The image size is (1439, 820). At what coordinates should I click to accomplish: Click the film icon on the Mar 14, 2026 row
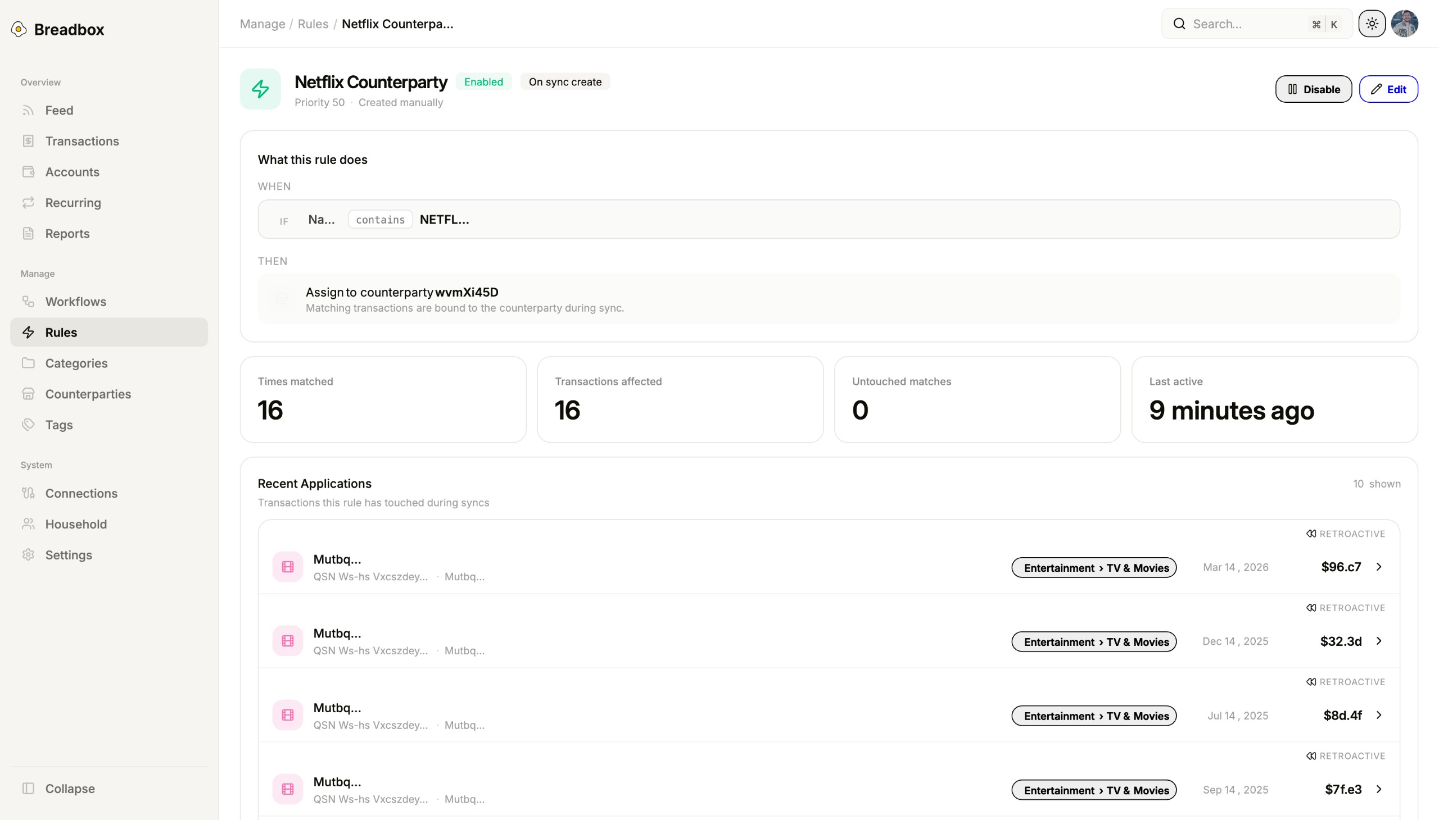coord(287,567)
